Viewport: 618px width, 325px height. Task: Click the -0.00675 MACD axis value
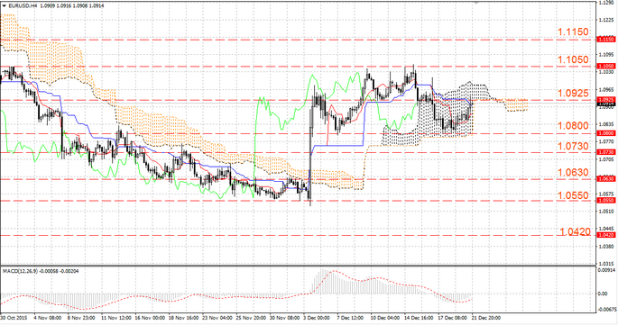coord(607,310)
